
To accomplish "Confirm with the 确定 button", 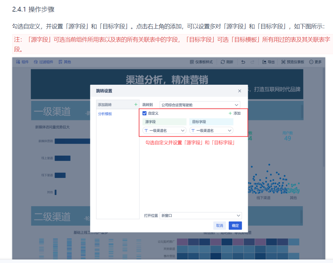I will click(x=235, y=226).
